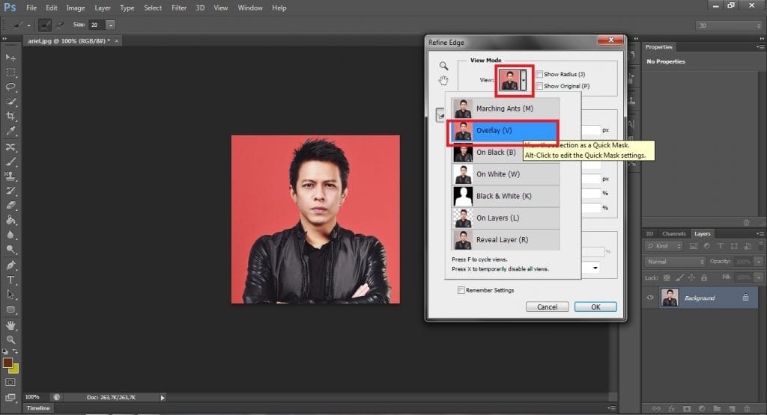Click the Cancel button in Refine Edge

[547, 307]
